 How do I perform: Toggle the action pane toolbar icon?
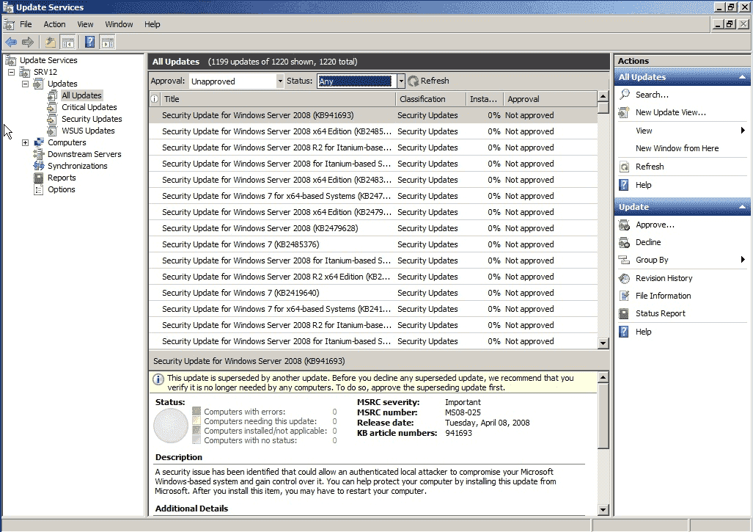[108, 43]
